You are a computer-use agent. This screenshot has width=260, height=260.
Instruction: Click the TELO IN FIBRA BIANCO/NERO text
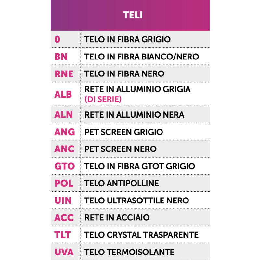coord(142,57)
